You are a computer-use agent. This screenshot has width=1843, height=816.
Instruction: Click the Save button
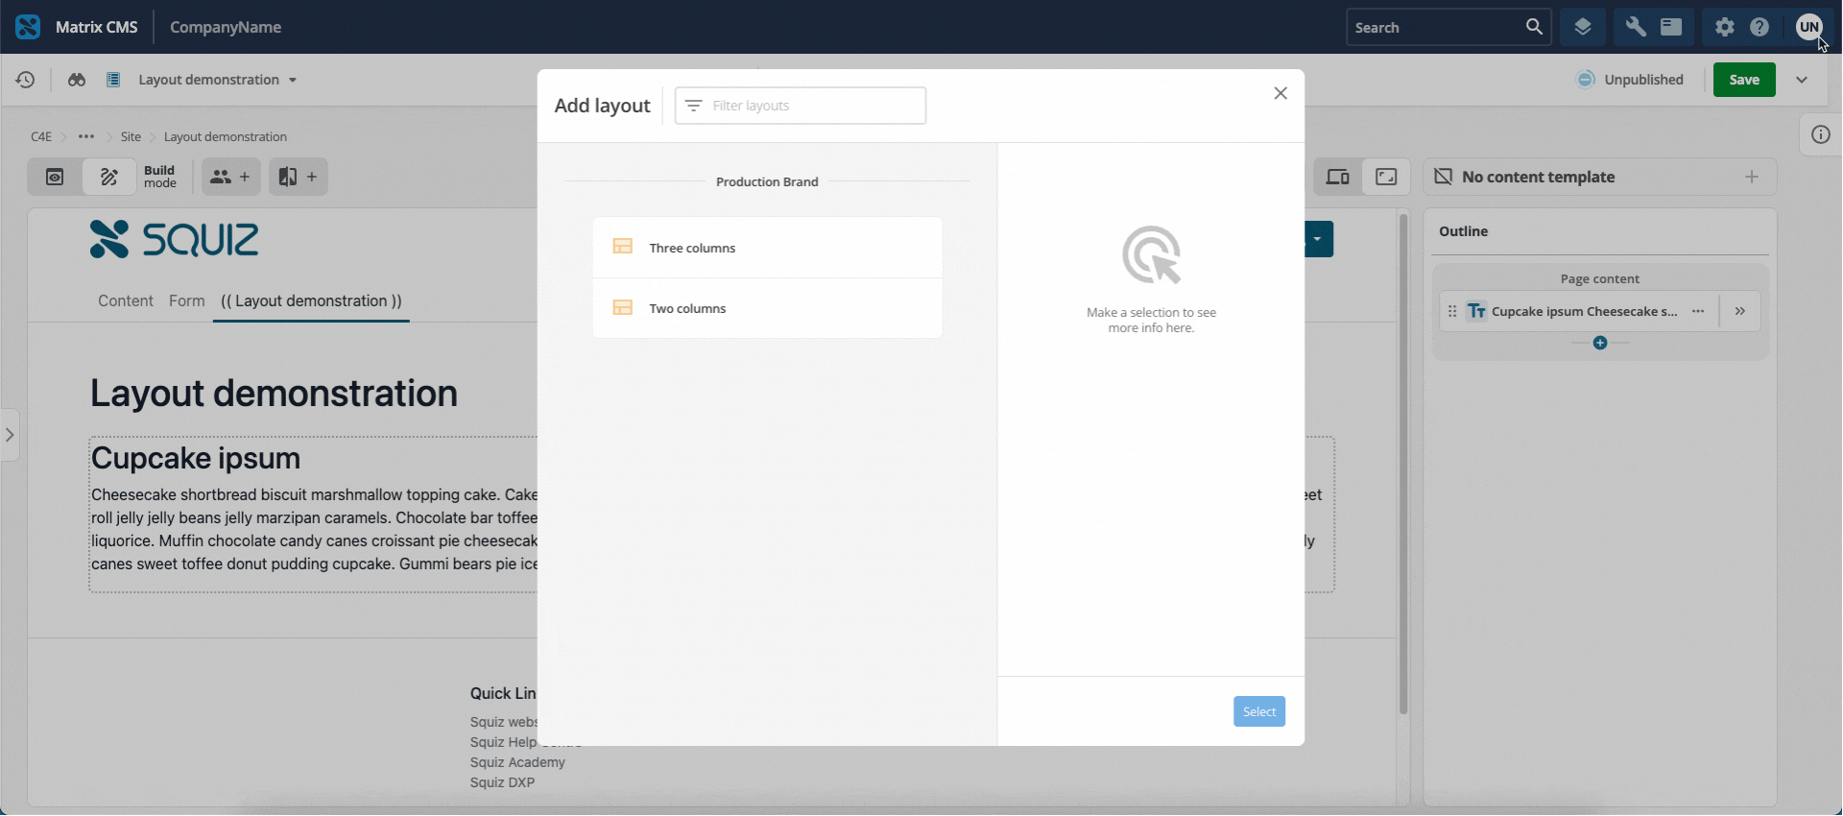click(1744, 80)
